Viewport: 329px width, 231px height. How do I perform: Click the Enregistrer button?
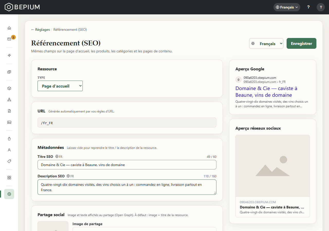[301, 43]
